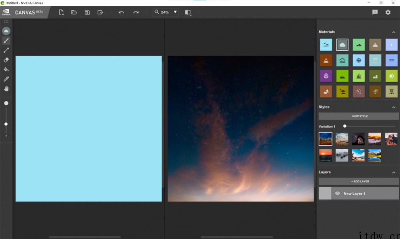The height and width of the screenshot is (239, 400).
Task: Choose the green hill material
Action: 359,45
